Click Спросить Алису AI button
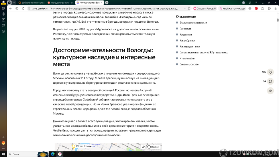Viewport: 279px width, 157px height. click(x=205, y=8)
